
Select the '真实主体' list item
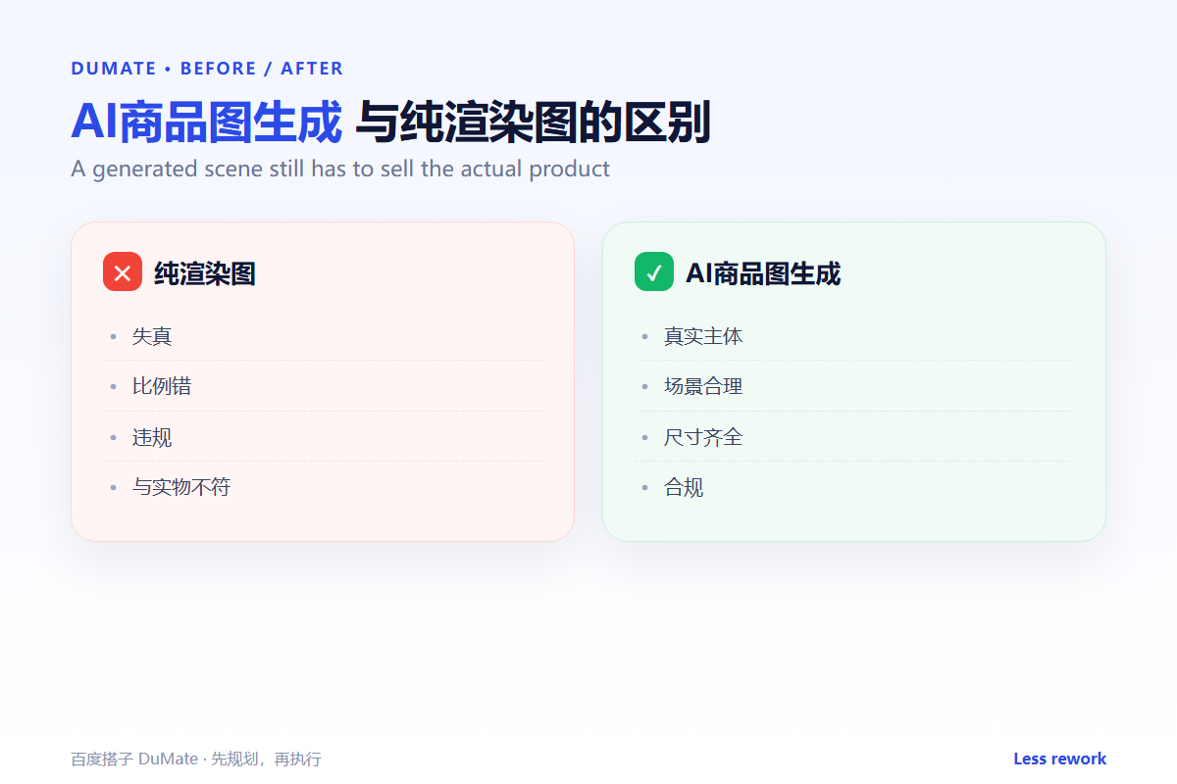click(854, 336)
